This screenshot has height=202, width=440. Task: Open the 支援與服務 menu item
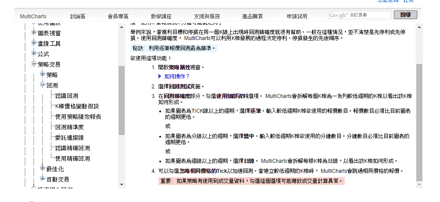coord(207,17)
